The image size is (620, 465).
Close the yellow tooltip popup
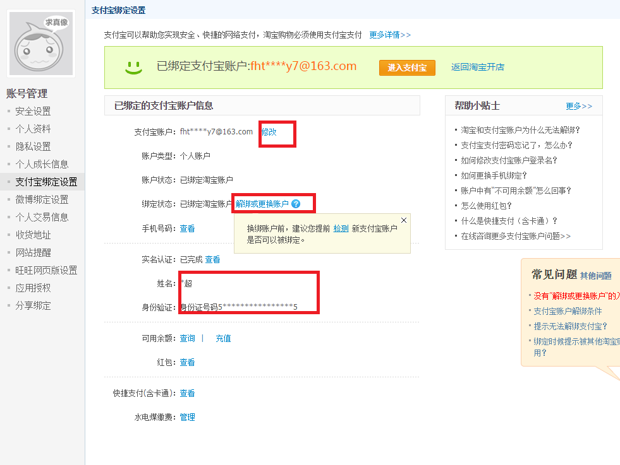pyautogui.click(x=404, y=220)
